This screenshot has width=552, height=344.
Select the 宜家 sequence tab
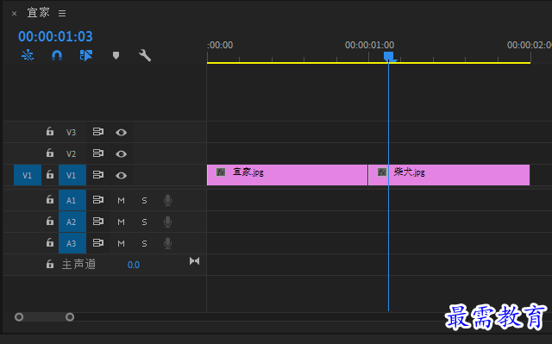click(x=38, y=13)
